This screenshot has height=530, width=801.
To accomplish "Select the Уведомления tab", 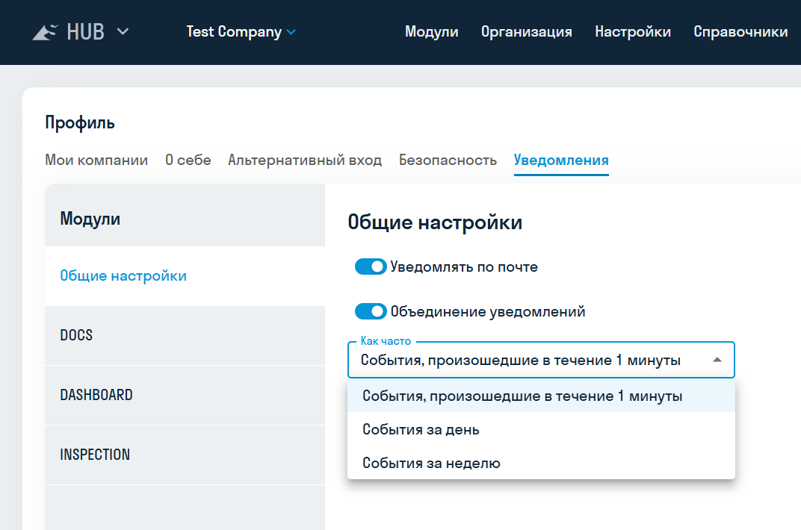I will click(561, 160).
